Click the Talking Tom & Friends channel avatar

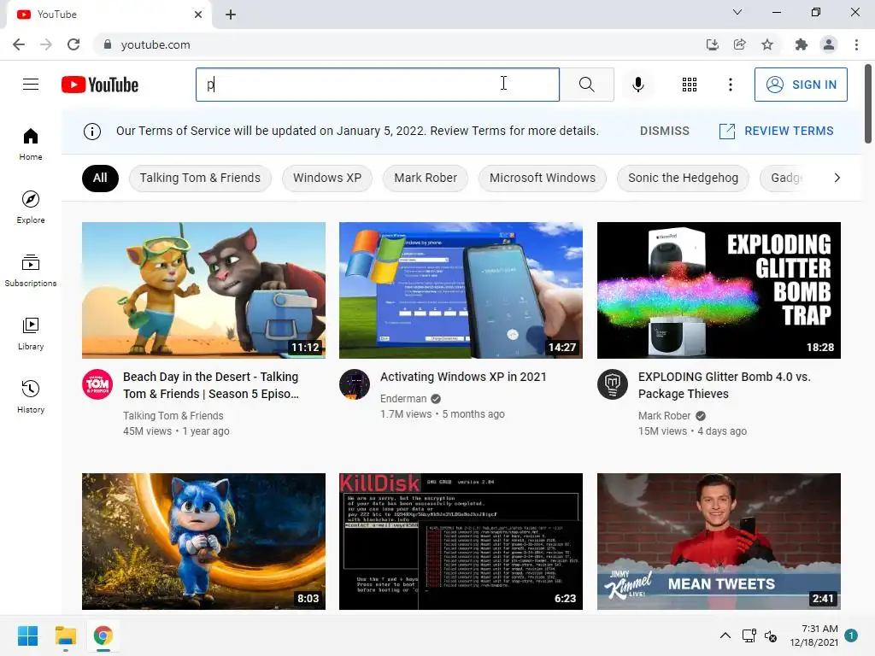97,384
